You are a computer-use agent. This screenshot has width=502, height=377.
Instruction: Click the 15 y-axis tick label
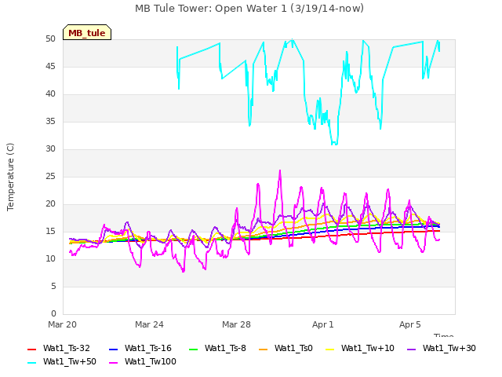[50, 232]
